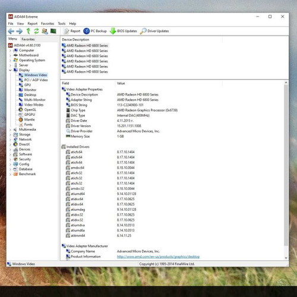Expand the Multimedia tree node
This screenshot has width=297, height=297.
10,129
